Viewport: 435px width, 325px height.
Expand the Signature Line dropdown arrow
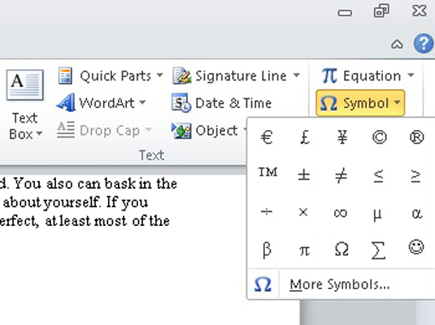tap(297, 75)
